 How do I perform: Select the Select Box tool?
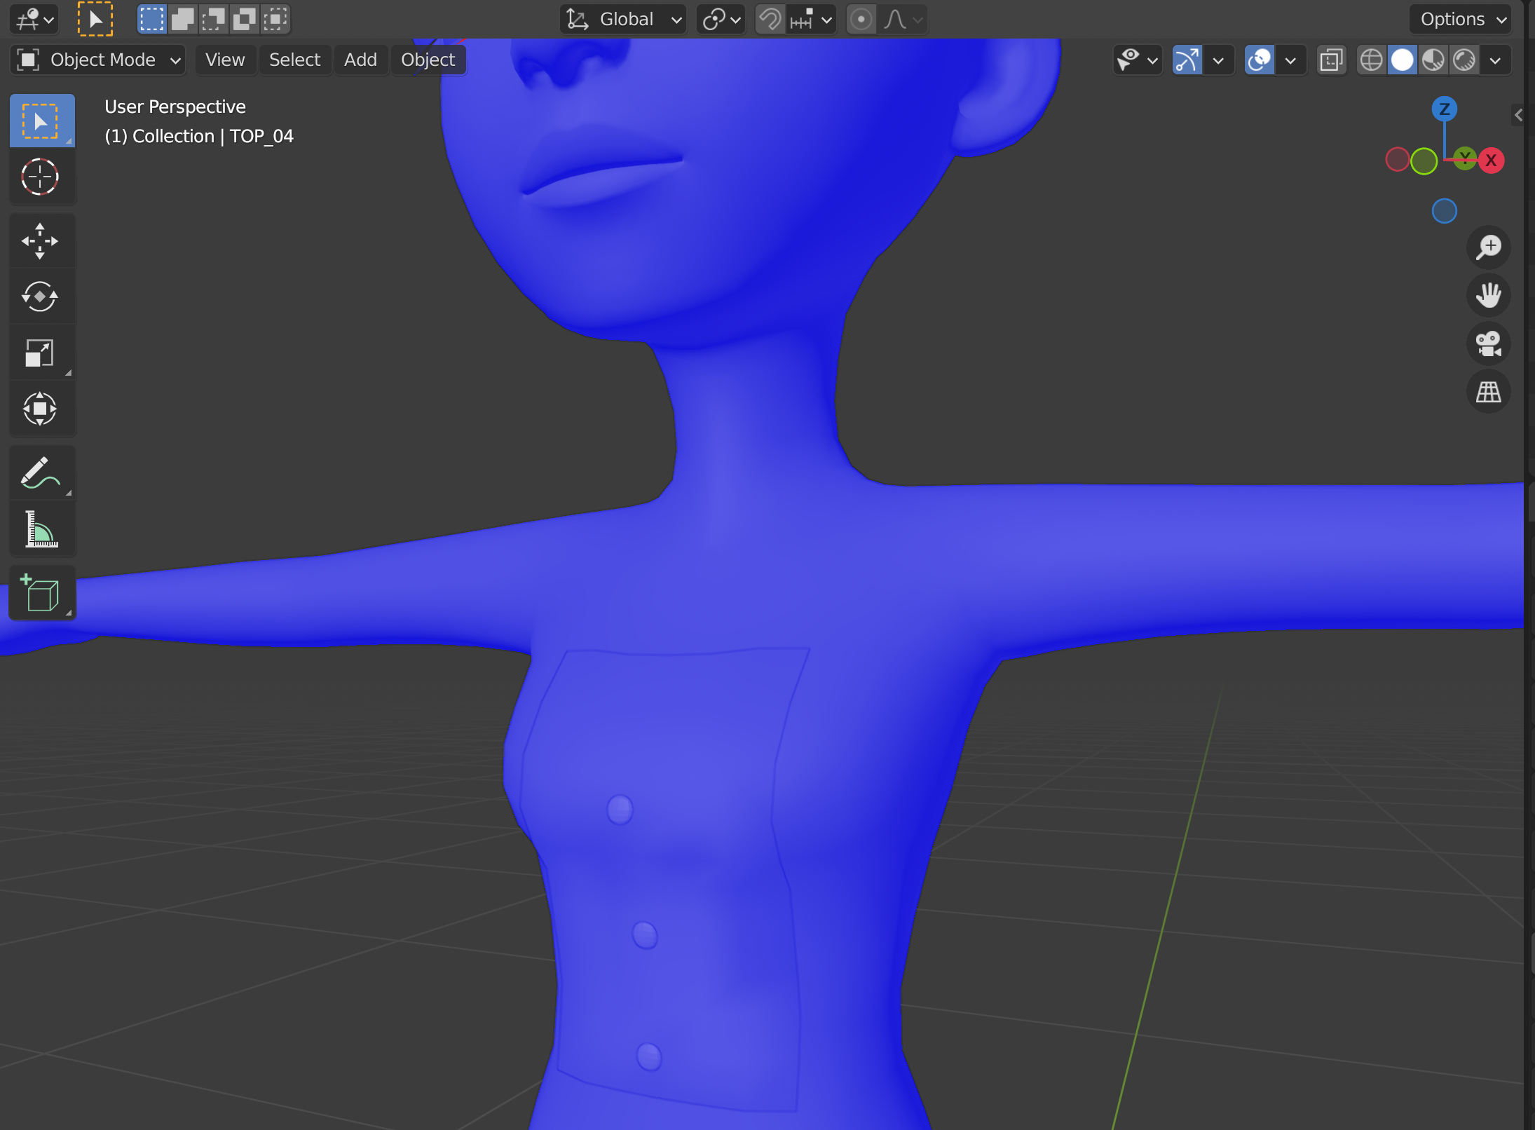[42, 121]
